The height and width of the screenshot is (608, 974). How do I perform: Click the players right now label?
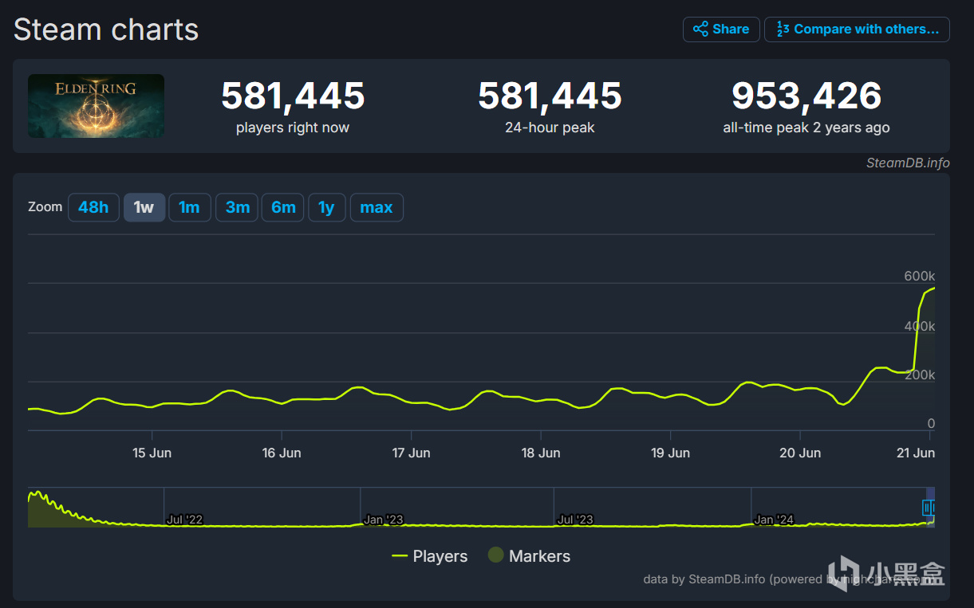pos(293,127)
